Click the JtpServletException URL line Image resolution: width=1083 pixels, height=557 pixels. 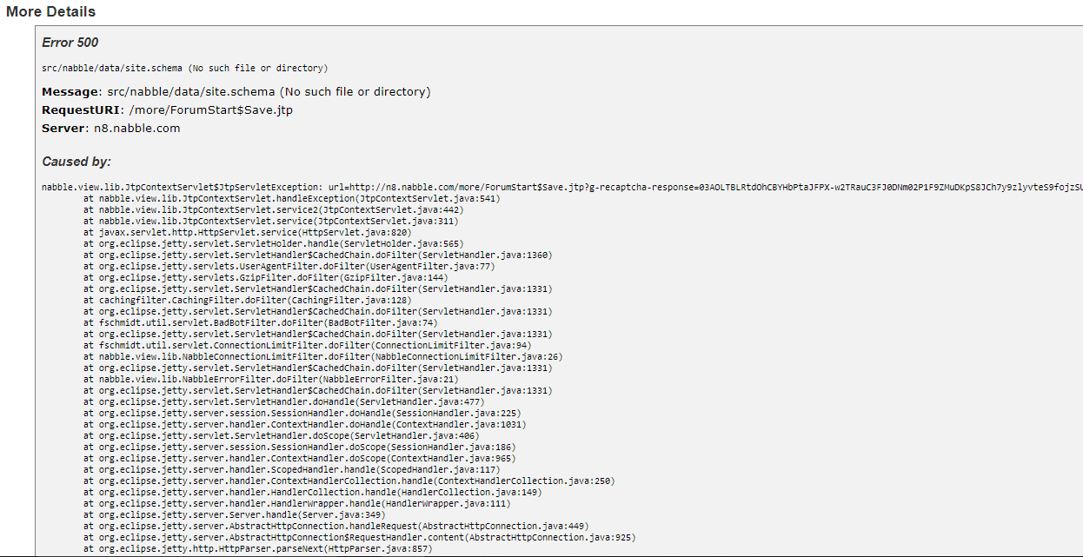pyautogui.click(x=556, y=187)
